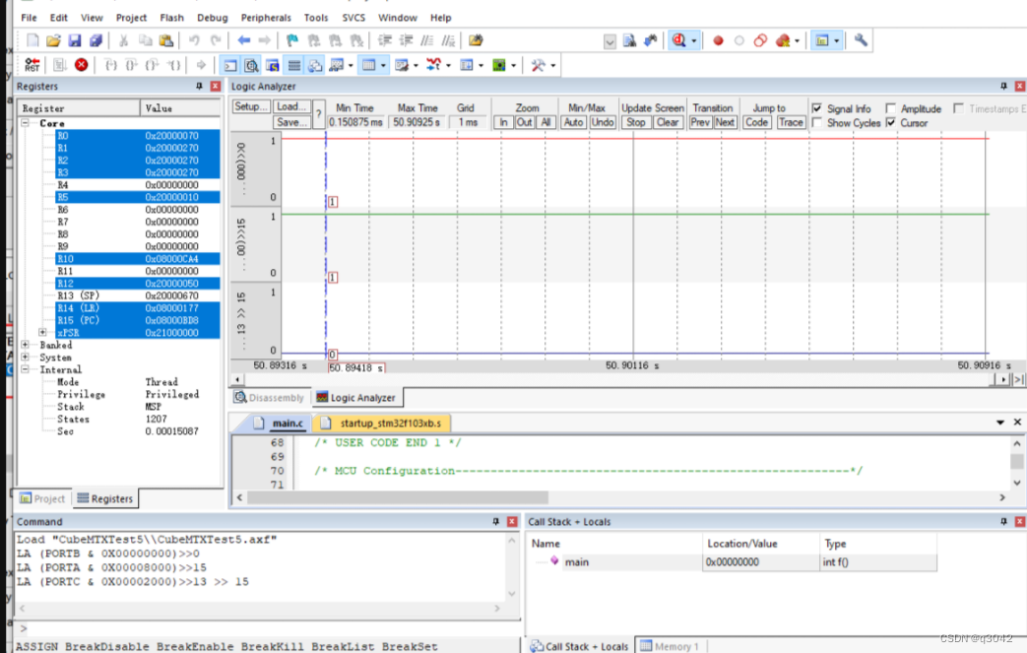1027x653 pixels.
Task: Open Serial Windows icon
Action: coord(402,65)
